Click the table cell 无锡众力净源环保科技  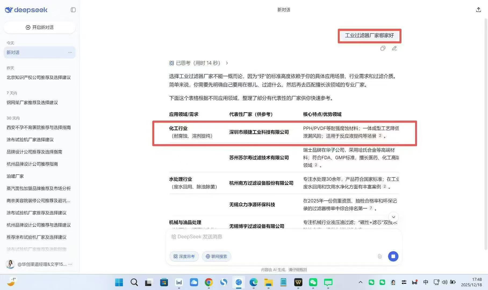point(252,205)
